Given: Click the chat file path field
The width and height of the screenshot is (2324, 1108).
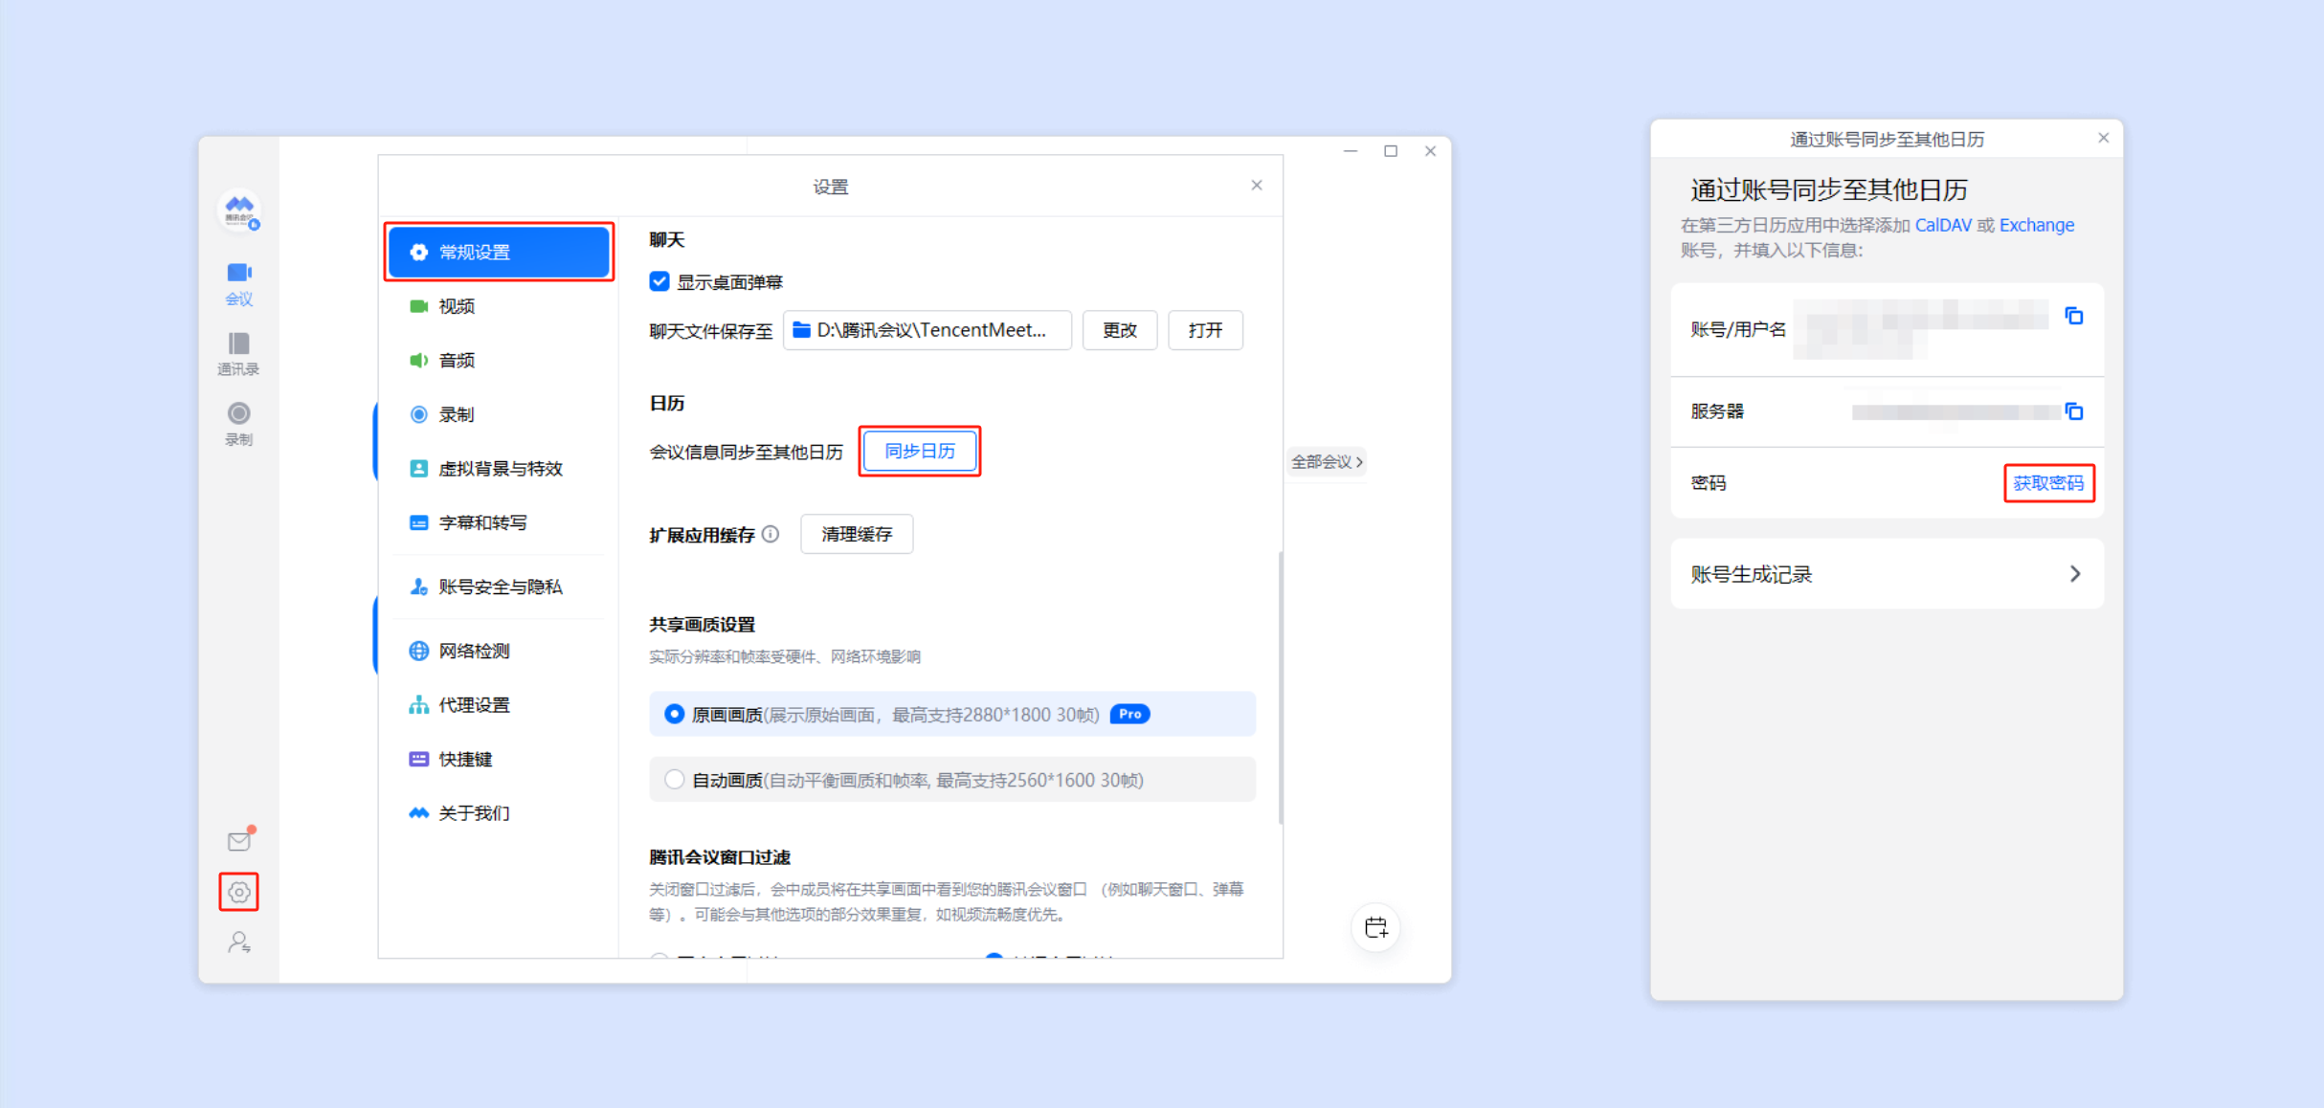Looking at the screenshot, I should (x=927, y=330).
